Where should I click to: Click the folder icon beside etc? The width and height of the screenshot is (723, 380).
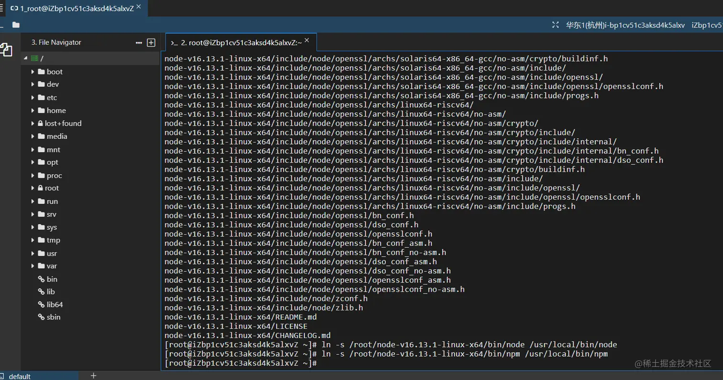pyautogui.click(x=41, y=97)
